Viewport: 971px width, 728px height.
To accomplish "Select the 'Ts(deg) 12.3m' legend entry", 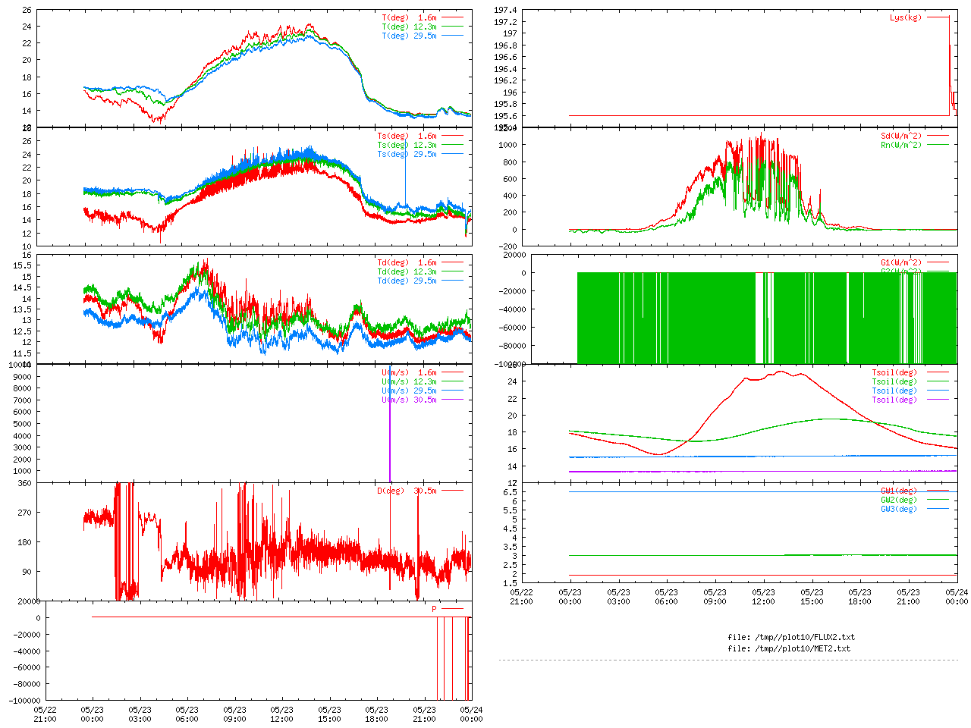I will tap(407, 146).
